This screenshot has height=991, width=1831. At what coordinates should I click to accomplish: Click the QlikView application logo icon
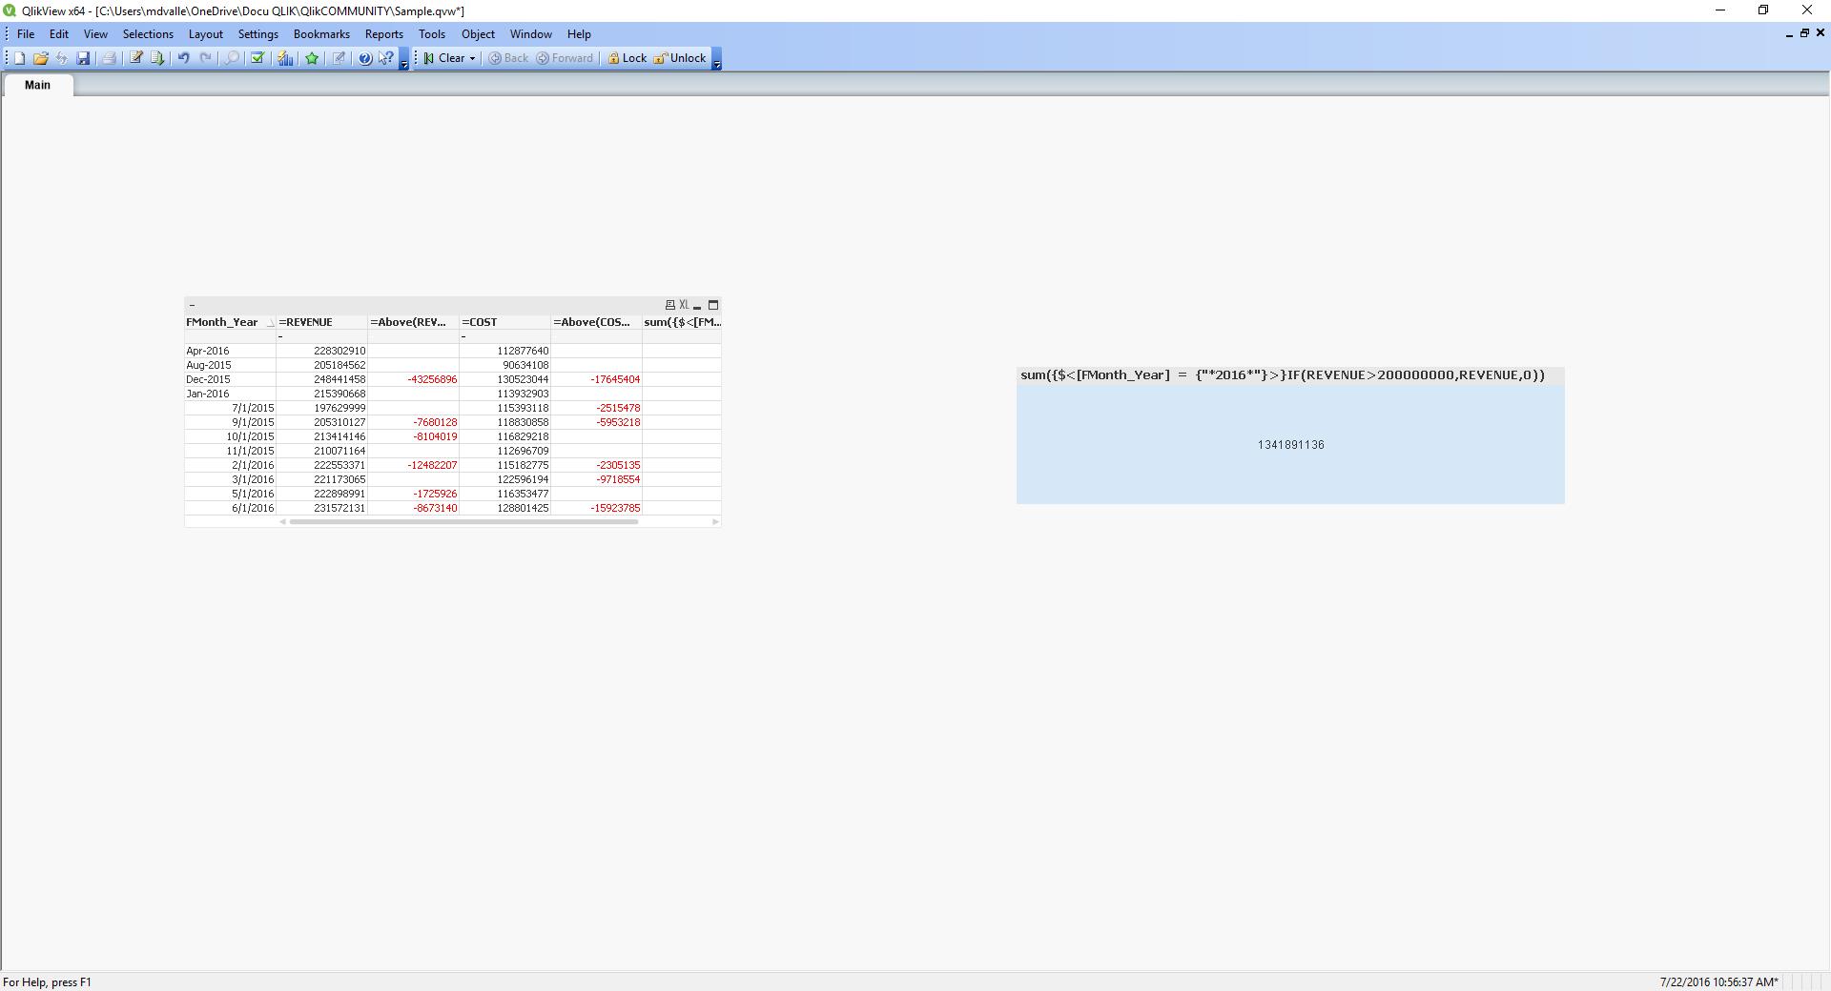tap(10, 10)
